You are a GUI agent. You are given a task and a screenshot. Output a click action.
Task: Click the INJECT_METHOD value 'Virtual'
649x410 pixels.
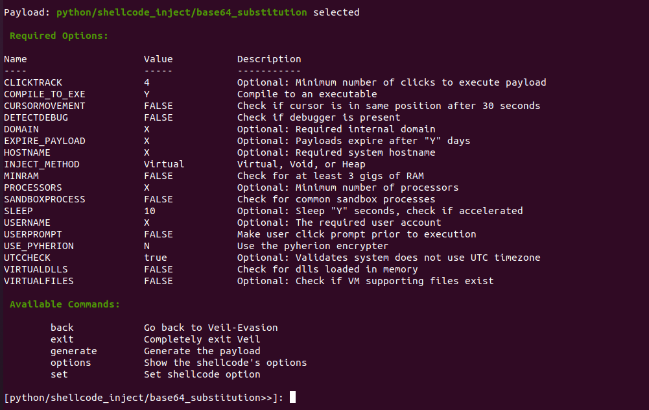[x=164, y=164]
